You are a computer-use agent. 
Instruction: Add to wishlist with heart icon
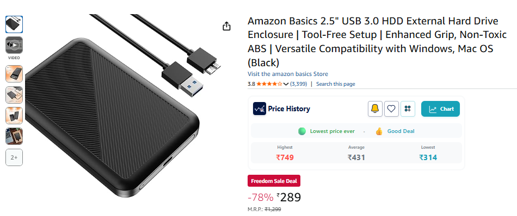pos(391,109)
